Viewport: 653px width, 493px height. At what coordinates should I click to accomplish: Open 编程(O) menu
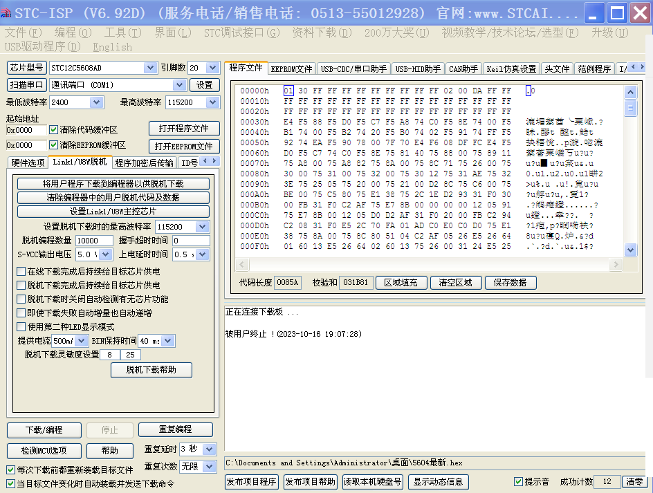(x=73, y=32)
